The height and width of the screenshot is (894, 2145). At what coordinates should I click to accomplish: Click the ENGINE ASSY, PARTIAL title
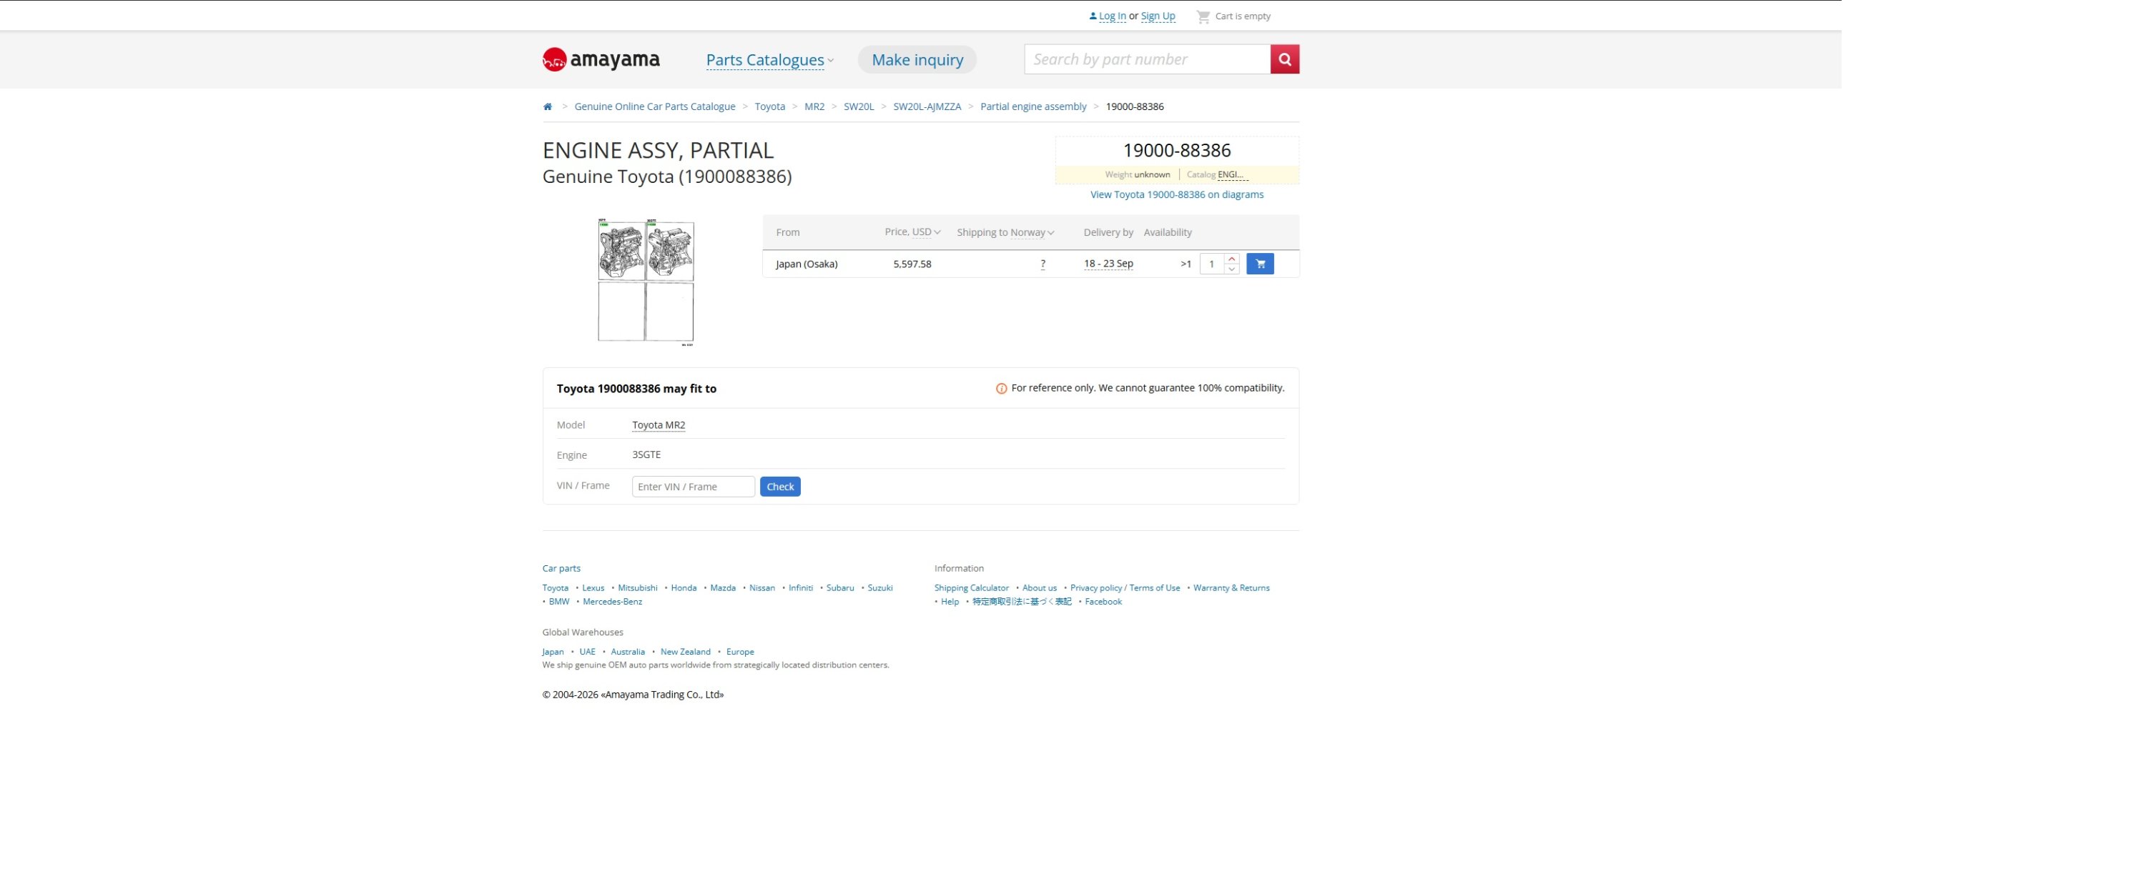658,151
